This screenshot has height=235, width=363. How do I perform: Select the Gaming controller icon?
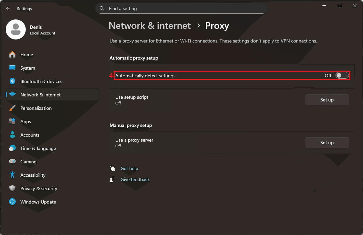coord(12,162)
